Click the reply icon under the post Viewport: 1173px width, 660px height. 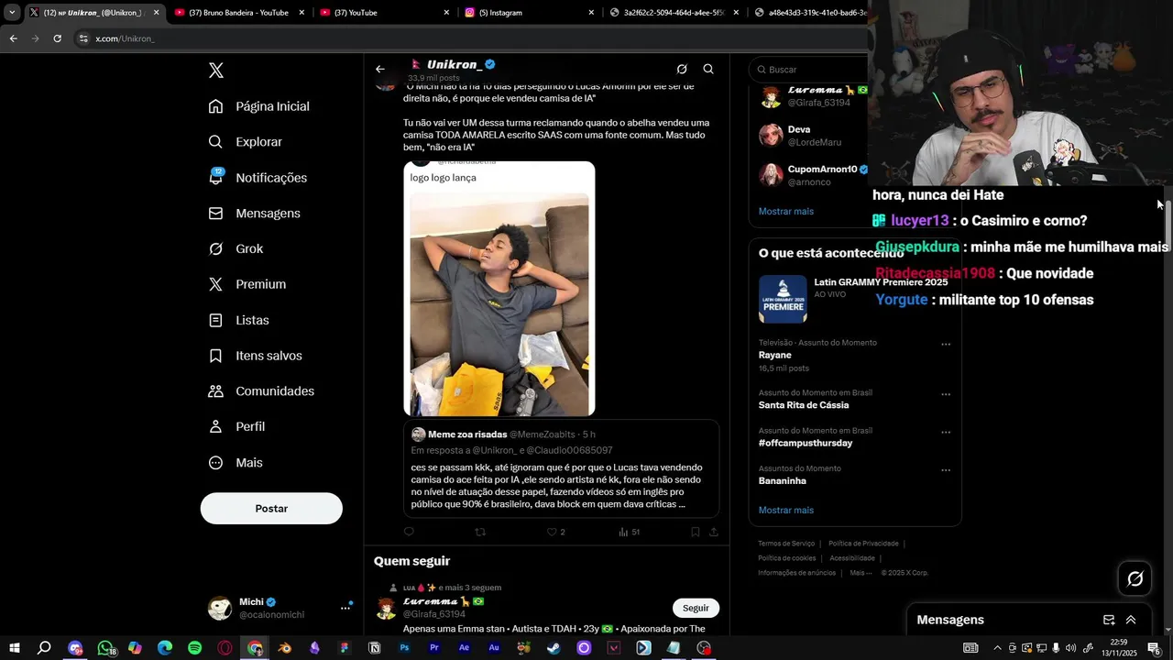pos(409,532)
